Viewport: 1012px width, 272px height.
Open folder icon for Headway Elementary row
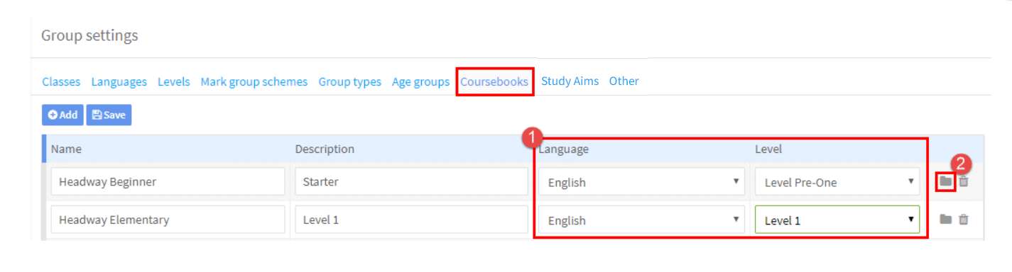[945, 220]
